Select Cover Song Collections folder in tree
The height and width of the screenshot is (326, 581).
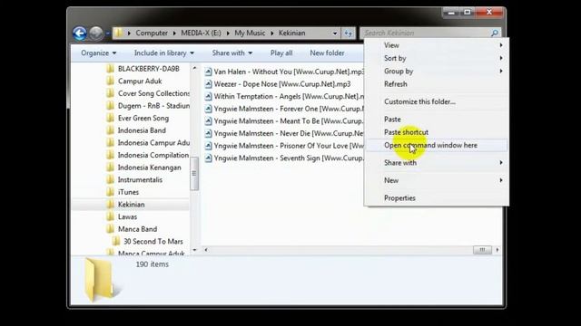tap(153, 93)
